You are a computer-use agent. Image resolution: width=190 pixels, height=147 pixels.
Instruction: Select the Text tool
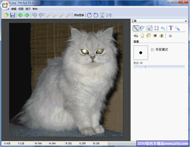coord(171,28)
